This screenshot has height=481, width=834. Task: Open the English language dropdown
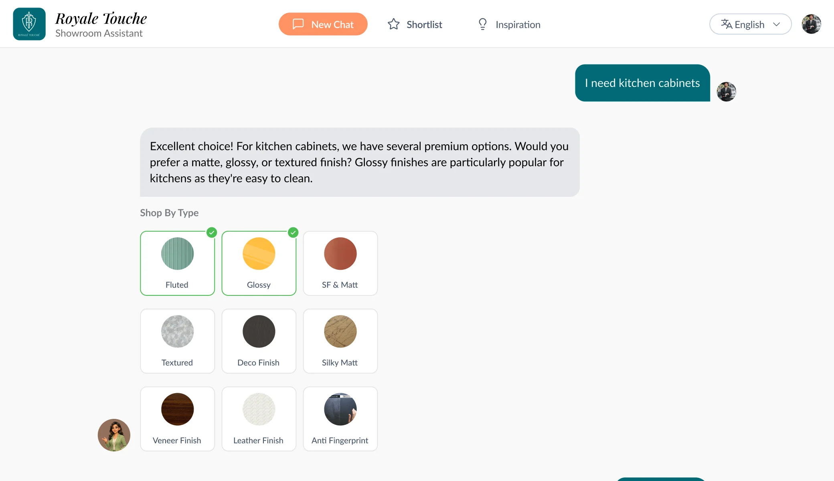(x=750, y=24)
